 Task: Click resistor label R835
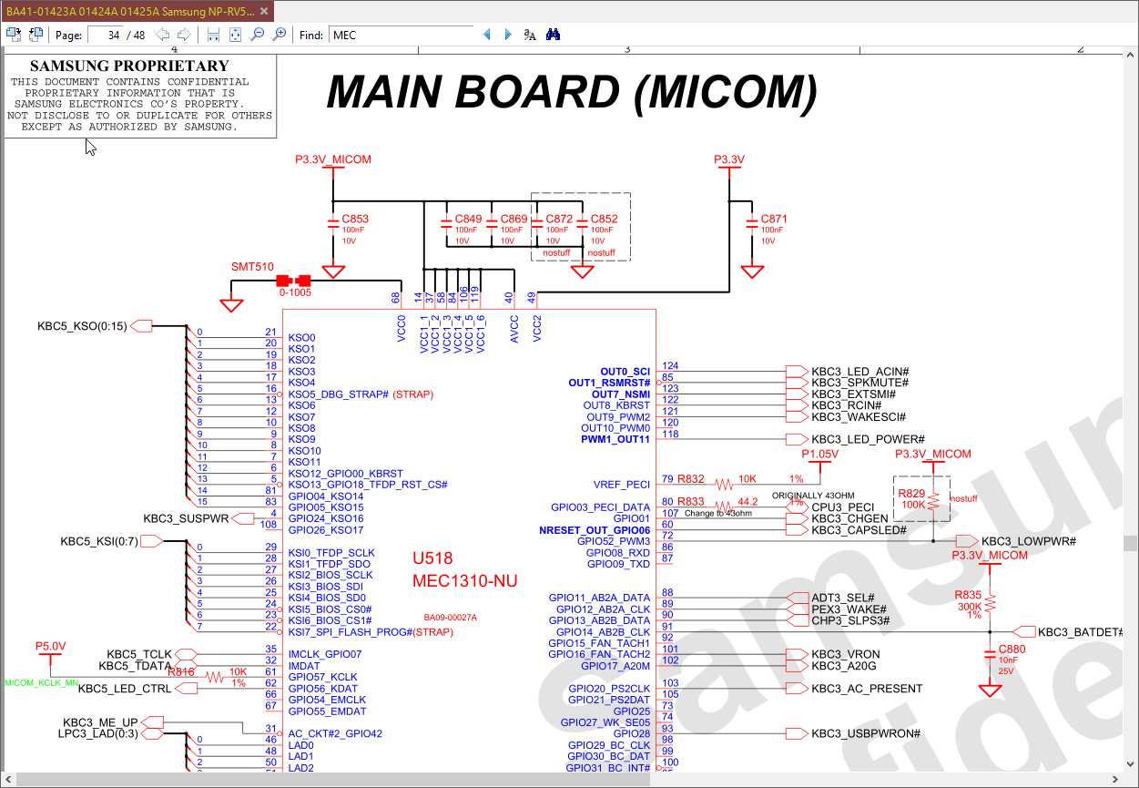[968, 595]
